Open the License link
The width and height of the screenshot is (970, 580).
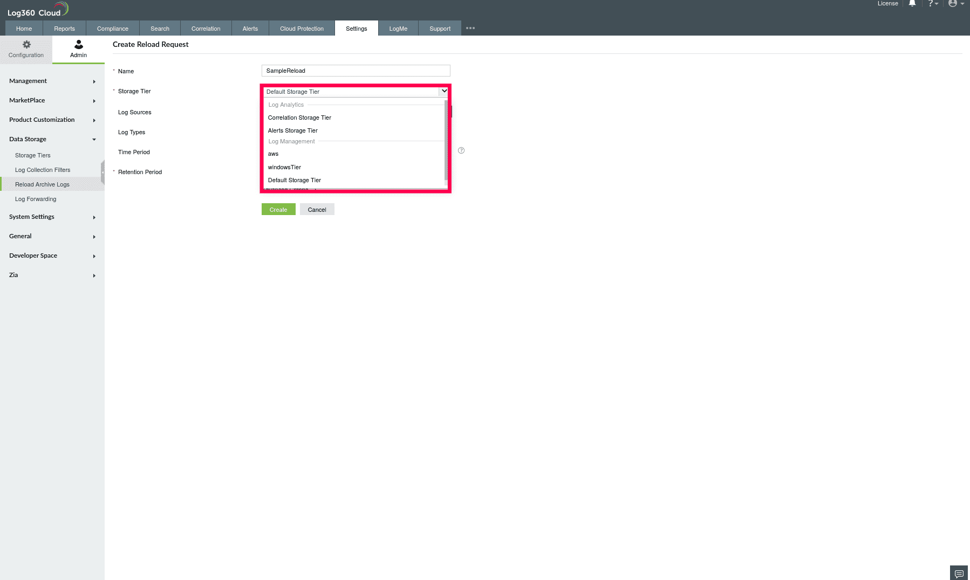pos(887,3)
